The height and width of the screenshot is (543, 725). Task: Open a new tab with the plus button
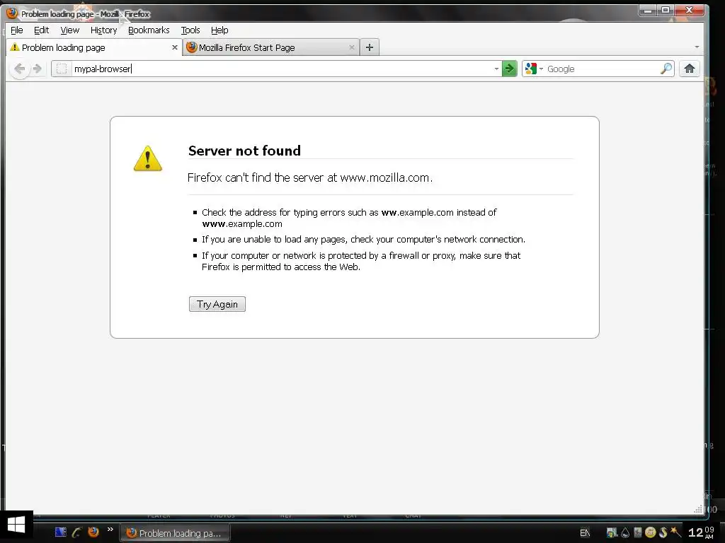coord(369,47)
